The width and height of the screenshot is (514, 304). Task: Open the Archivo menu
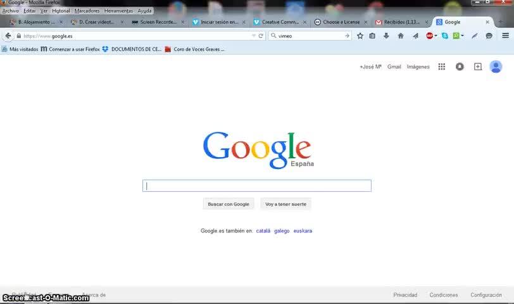[11, 11]
